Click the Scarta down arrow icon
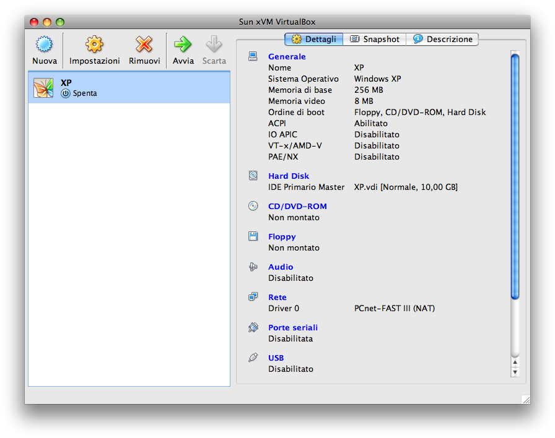This screenshot has height=438, width=555. (214, 44)
